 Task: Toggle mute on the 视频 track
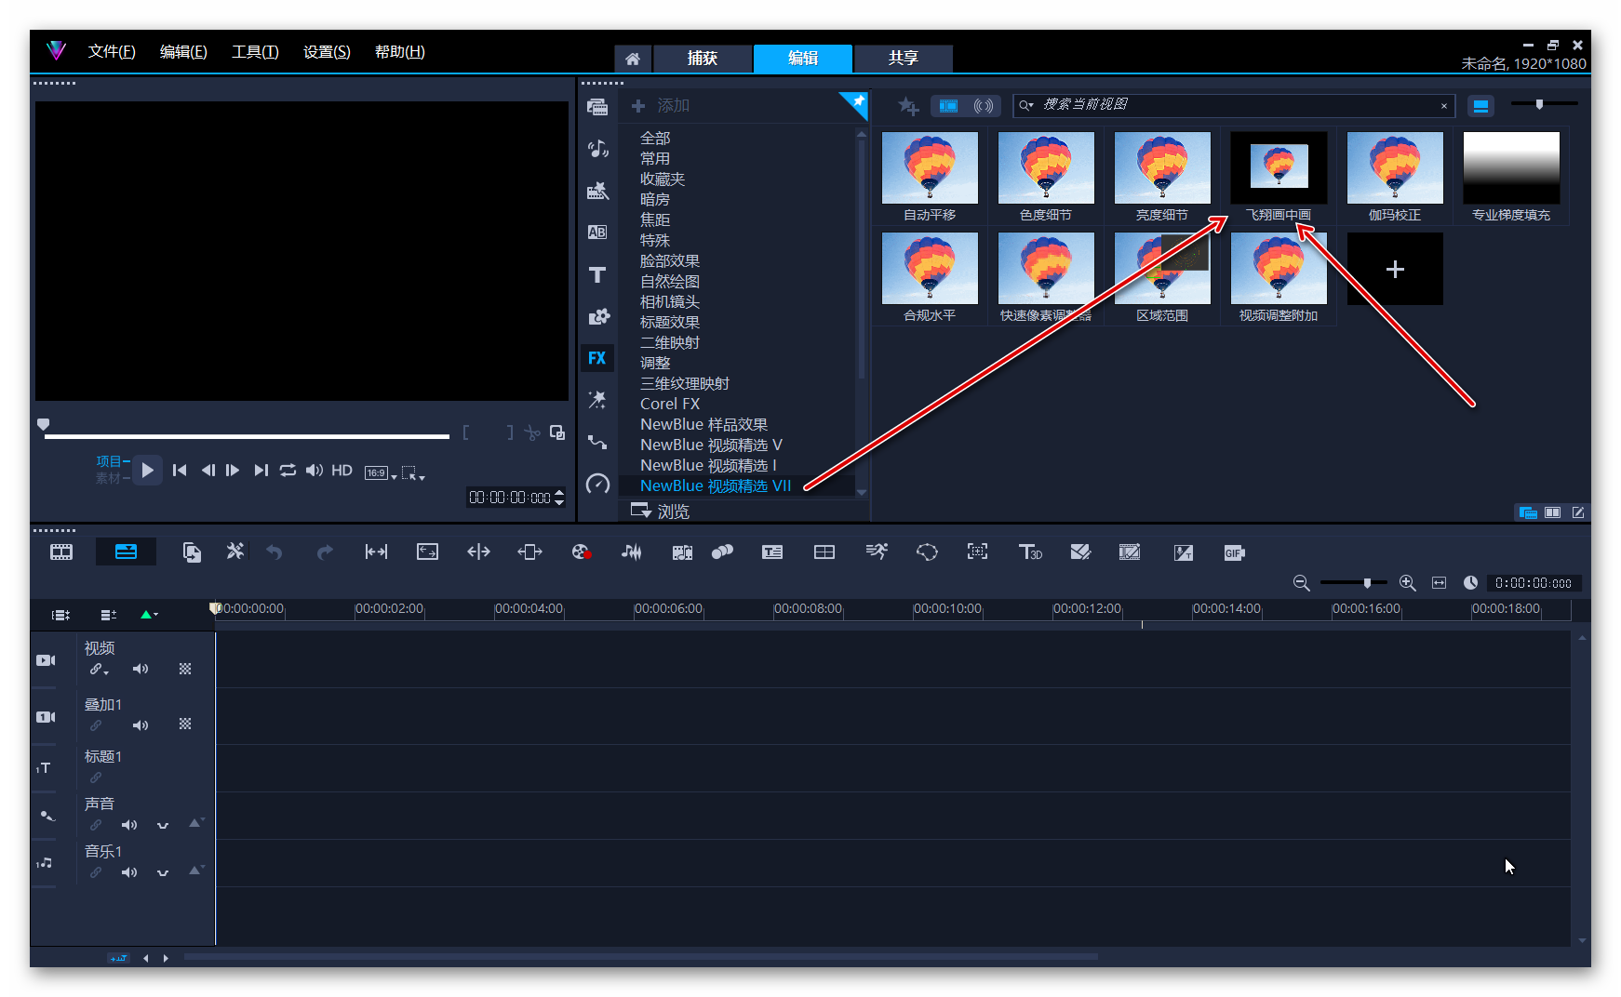141,669
